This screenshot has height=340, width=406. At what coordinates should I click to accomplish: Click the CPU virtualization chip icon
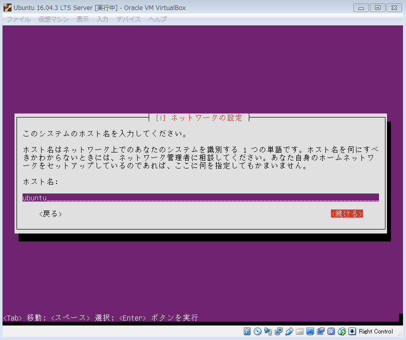click(x=331, y=331)
